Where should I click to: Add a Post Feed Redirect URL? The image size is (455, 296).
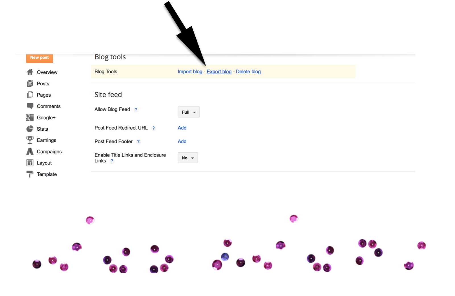182,128
